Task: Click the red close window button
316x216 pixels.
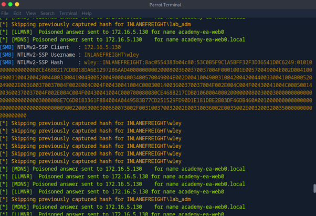Action: pos(4,4)
